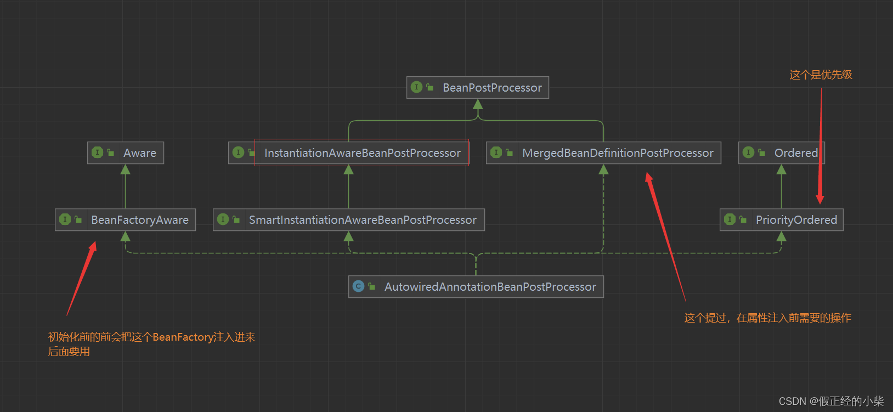Select the PriorityOrdered node
Screen dimensions: 893x412
[782, 220]
